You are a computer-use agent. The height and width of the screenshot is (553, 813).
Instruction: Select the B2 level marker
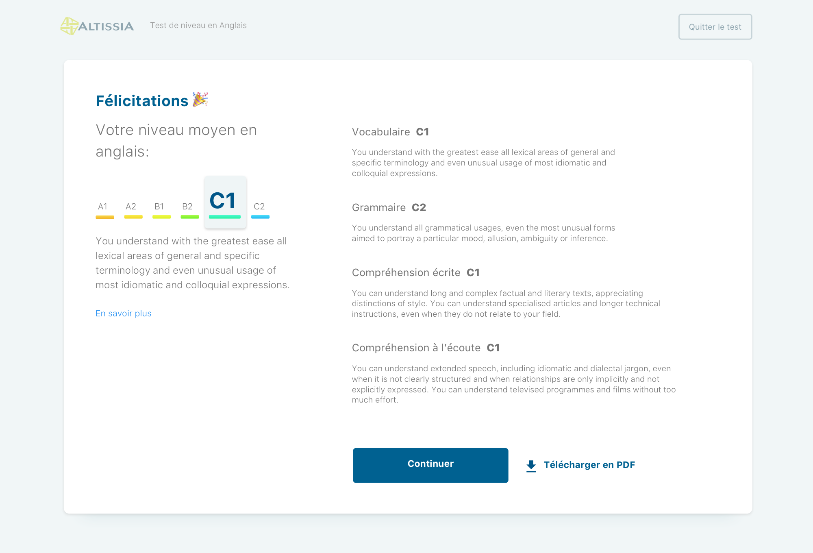click(187, 207)
